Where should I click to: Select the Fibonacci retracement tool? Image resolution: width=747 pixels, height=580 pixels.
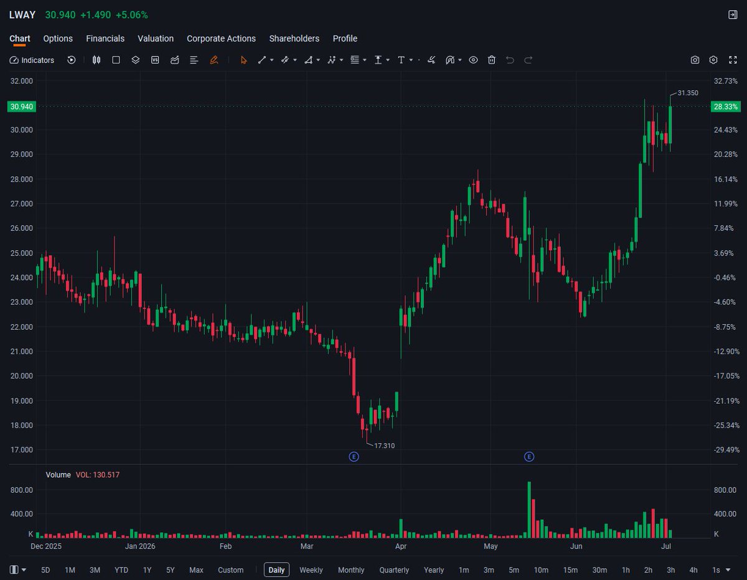click(x=355, y=60)
